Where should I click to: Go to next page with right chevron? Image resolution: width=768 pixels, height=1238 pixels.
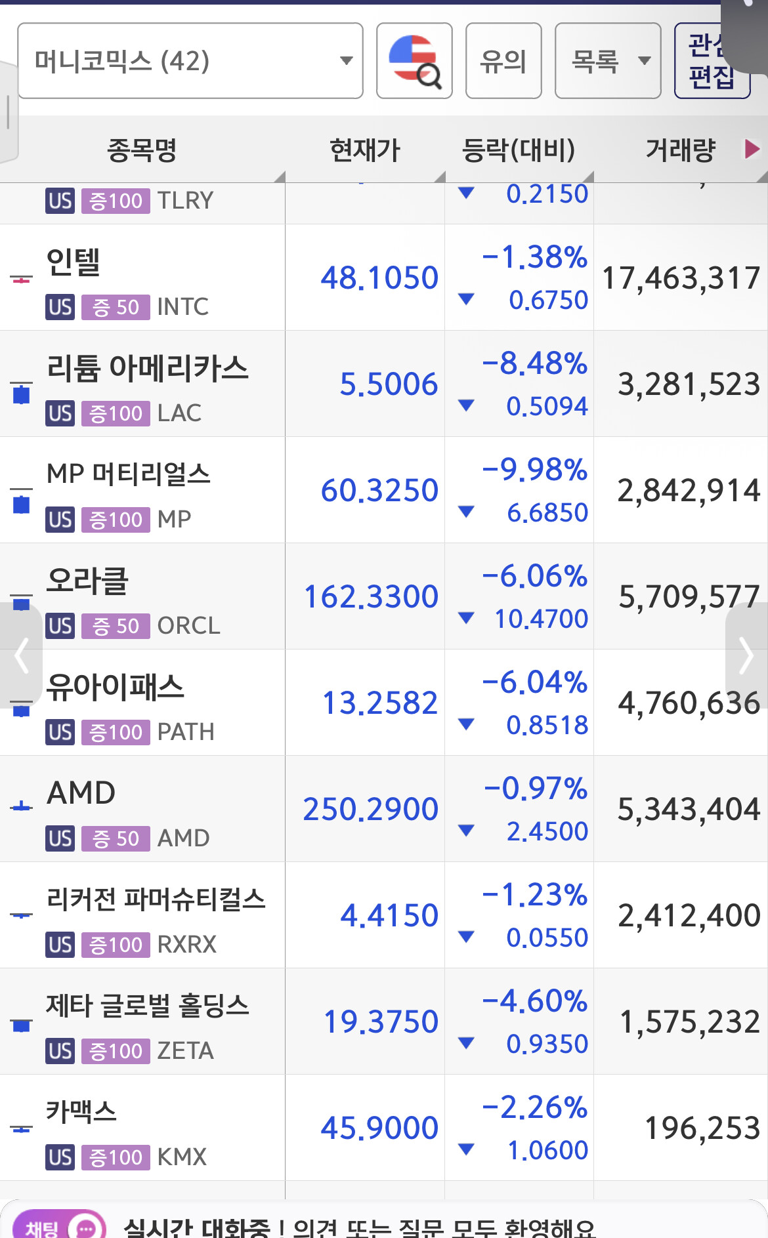click(746, 655)
